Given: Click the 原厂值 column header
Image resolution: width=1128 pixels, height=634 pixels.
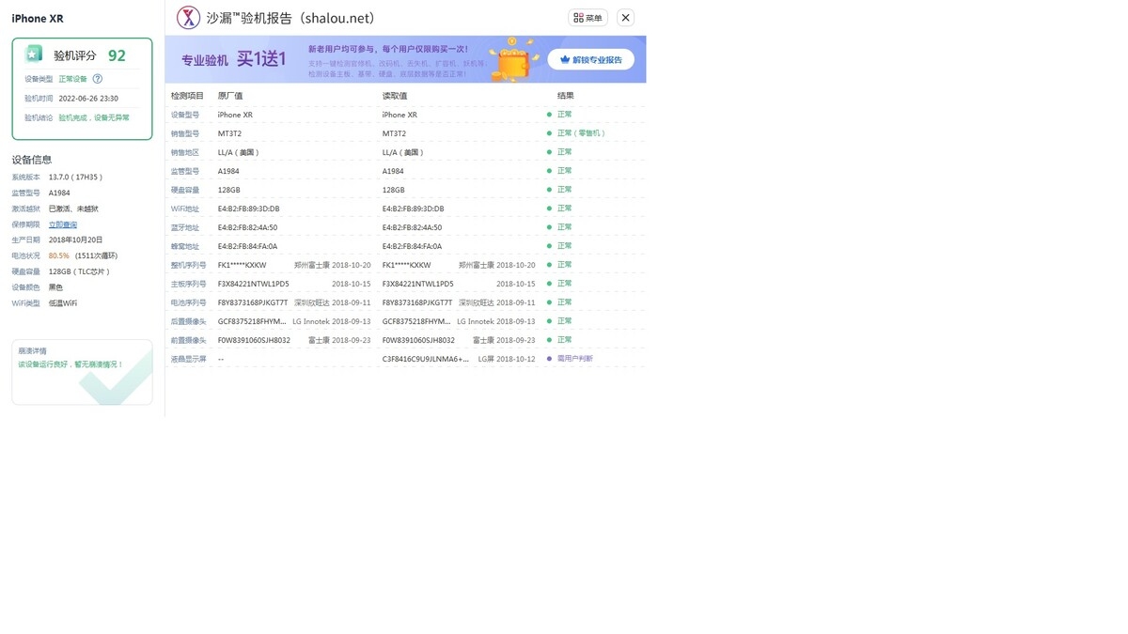Looking at the screenshot, I should click(x=230, y=96).
